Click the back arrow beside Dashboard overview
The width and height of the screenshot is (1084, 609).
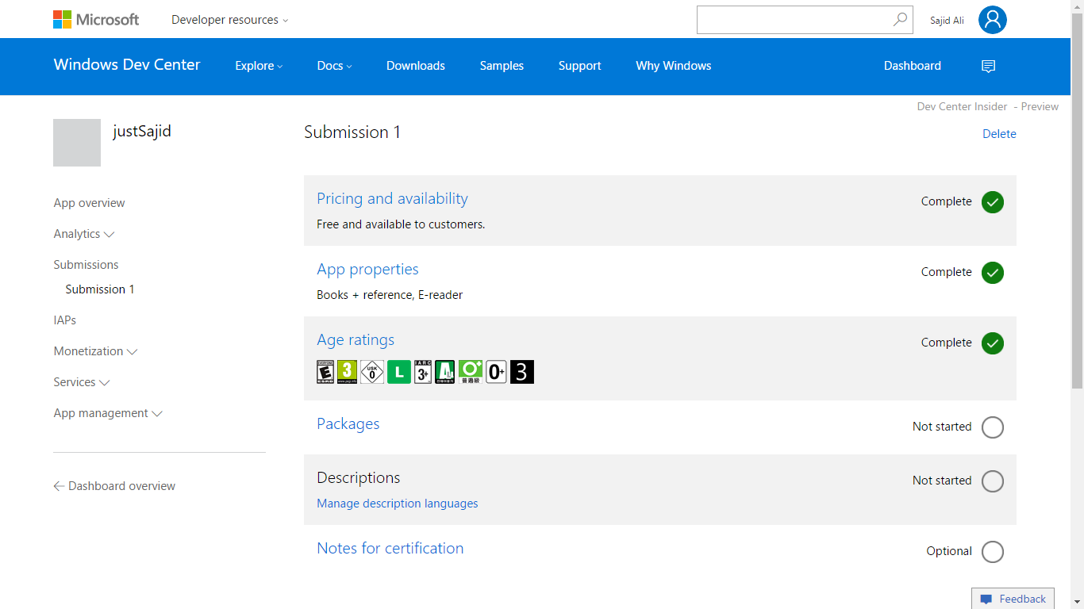coord(59,486)
